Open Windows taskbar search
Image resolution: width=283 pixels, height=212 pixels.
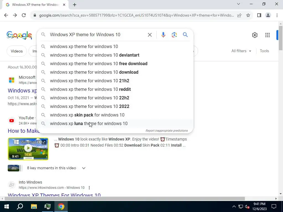20,206
